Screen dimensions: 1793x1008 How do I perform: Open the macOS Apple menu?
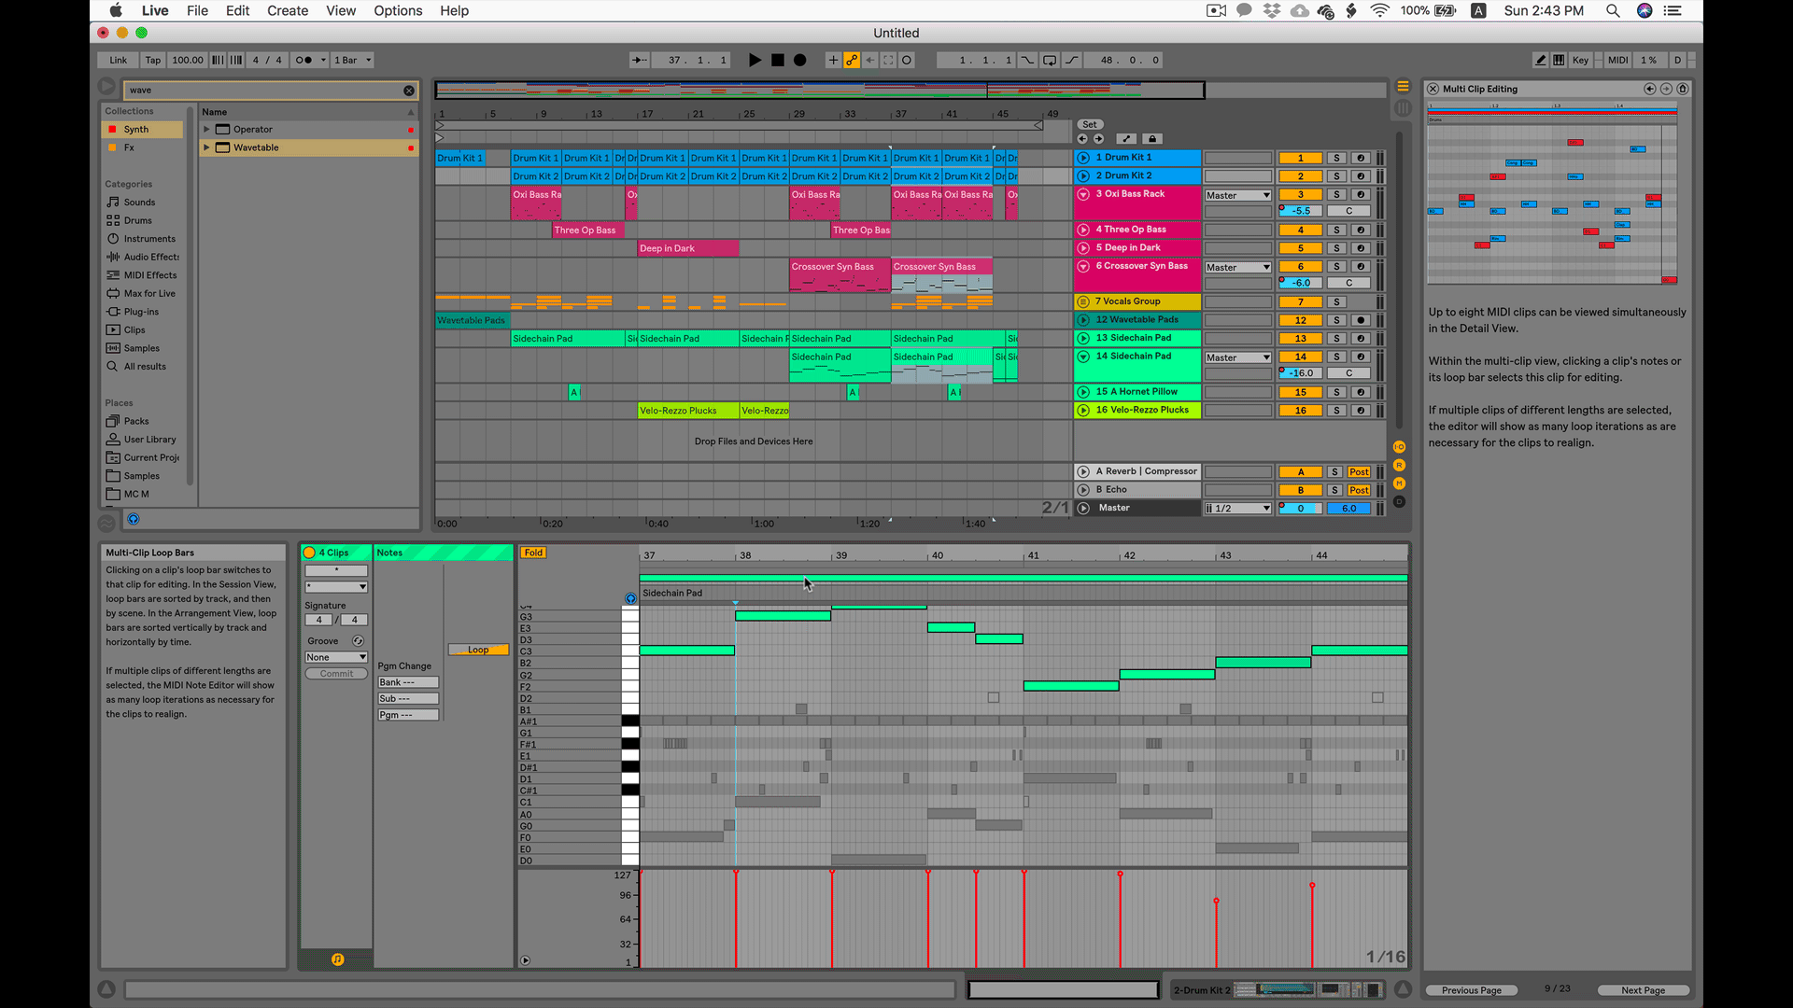pos(116,10)
